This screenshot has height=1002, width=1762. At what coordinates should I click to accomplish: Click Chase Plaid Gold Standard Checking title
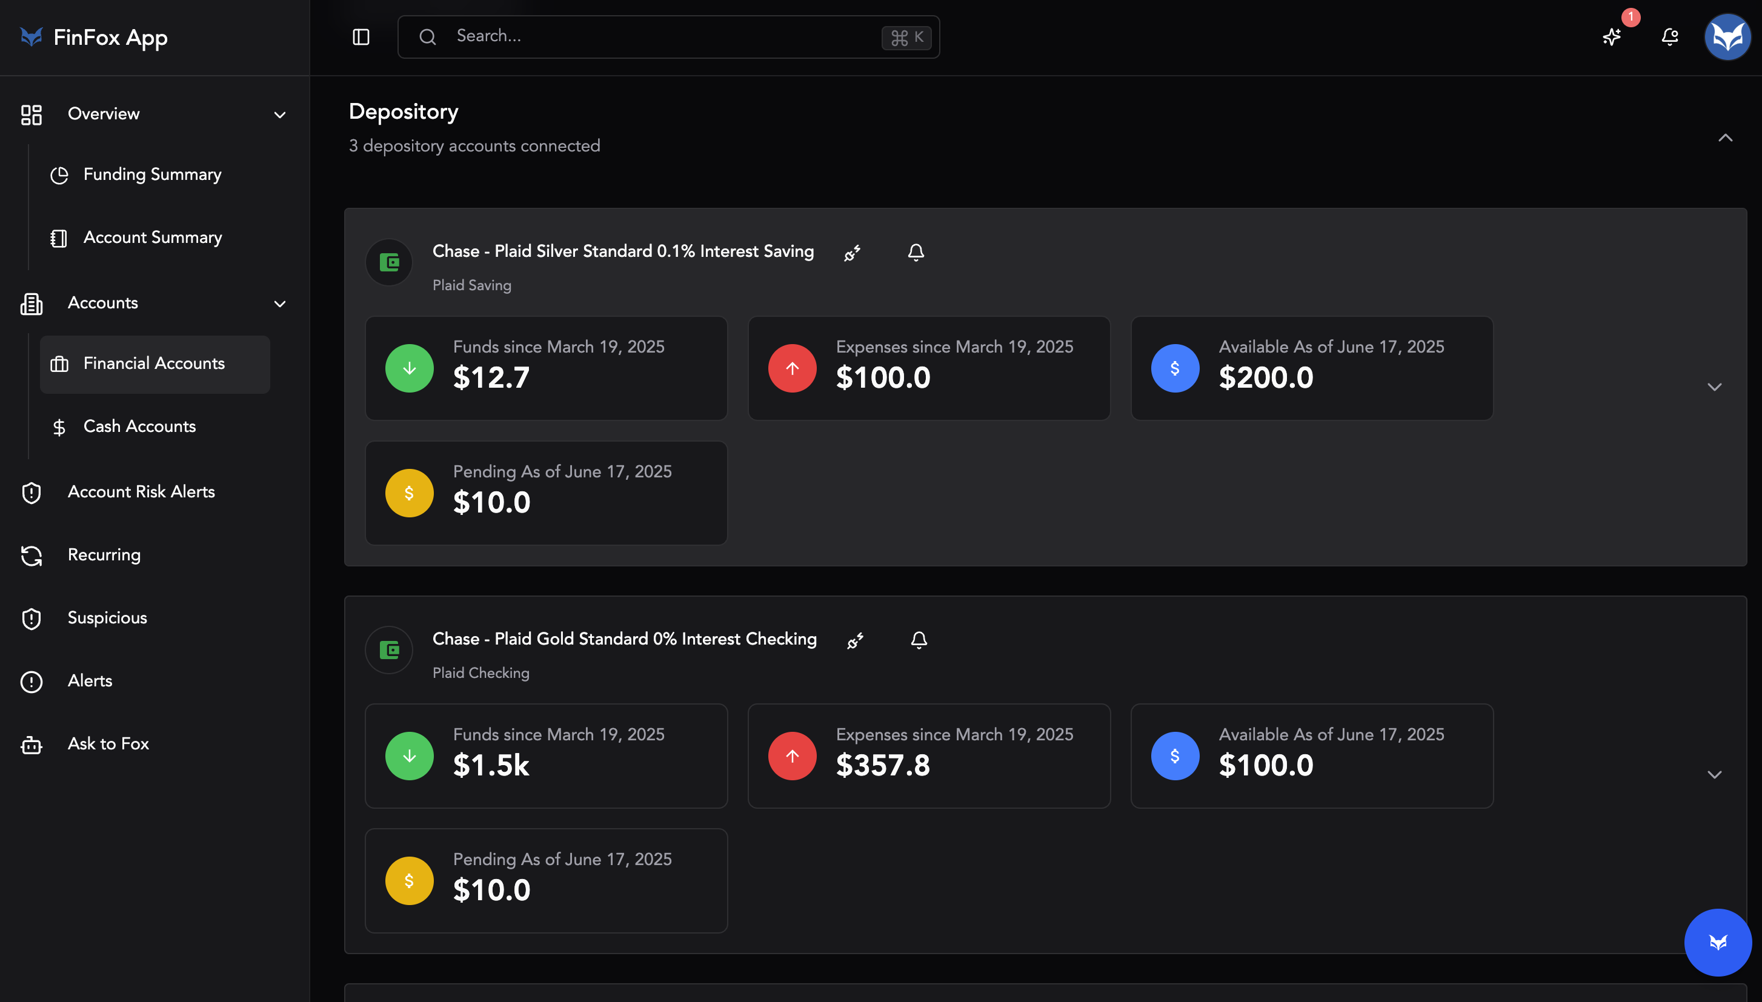[x=624, y=639]
